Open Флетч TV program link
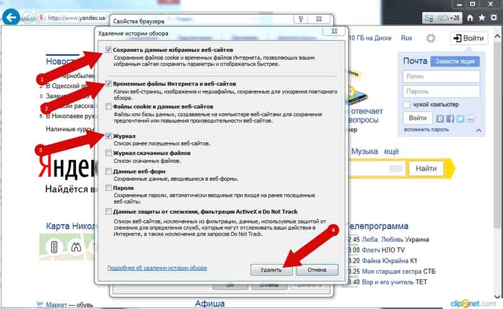The width and height of the screenshot is (503, 309). coord(371,250)
